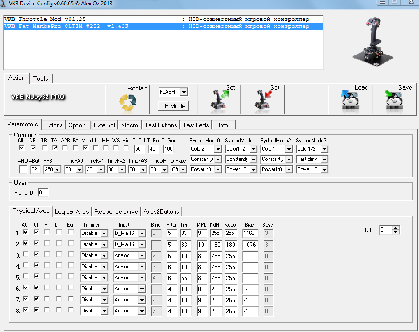Viewport: 419px width, 332px height.
Task: Click the TB Mode button
Action: [173, 106]
